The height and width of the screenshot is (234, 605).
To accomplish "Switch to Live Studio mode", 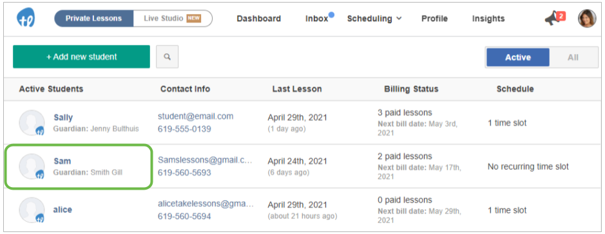I will pos(173,19).
